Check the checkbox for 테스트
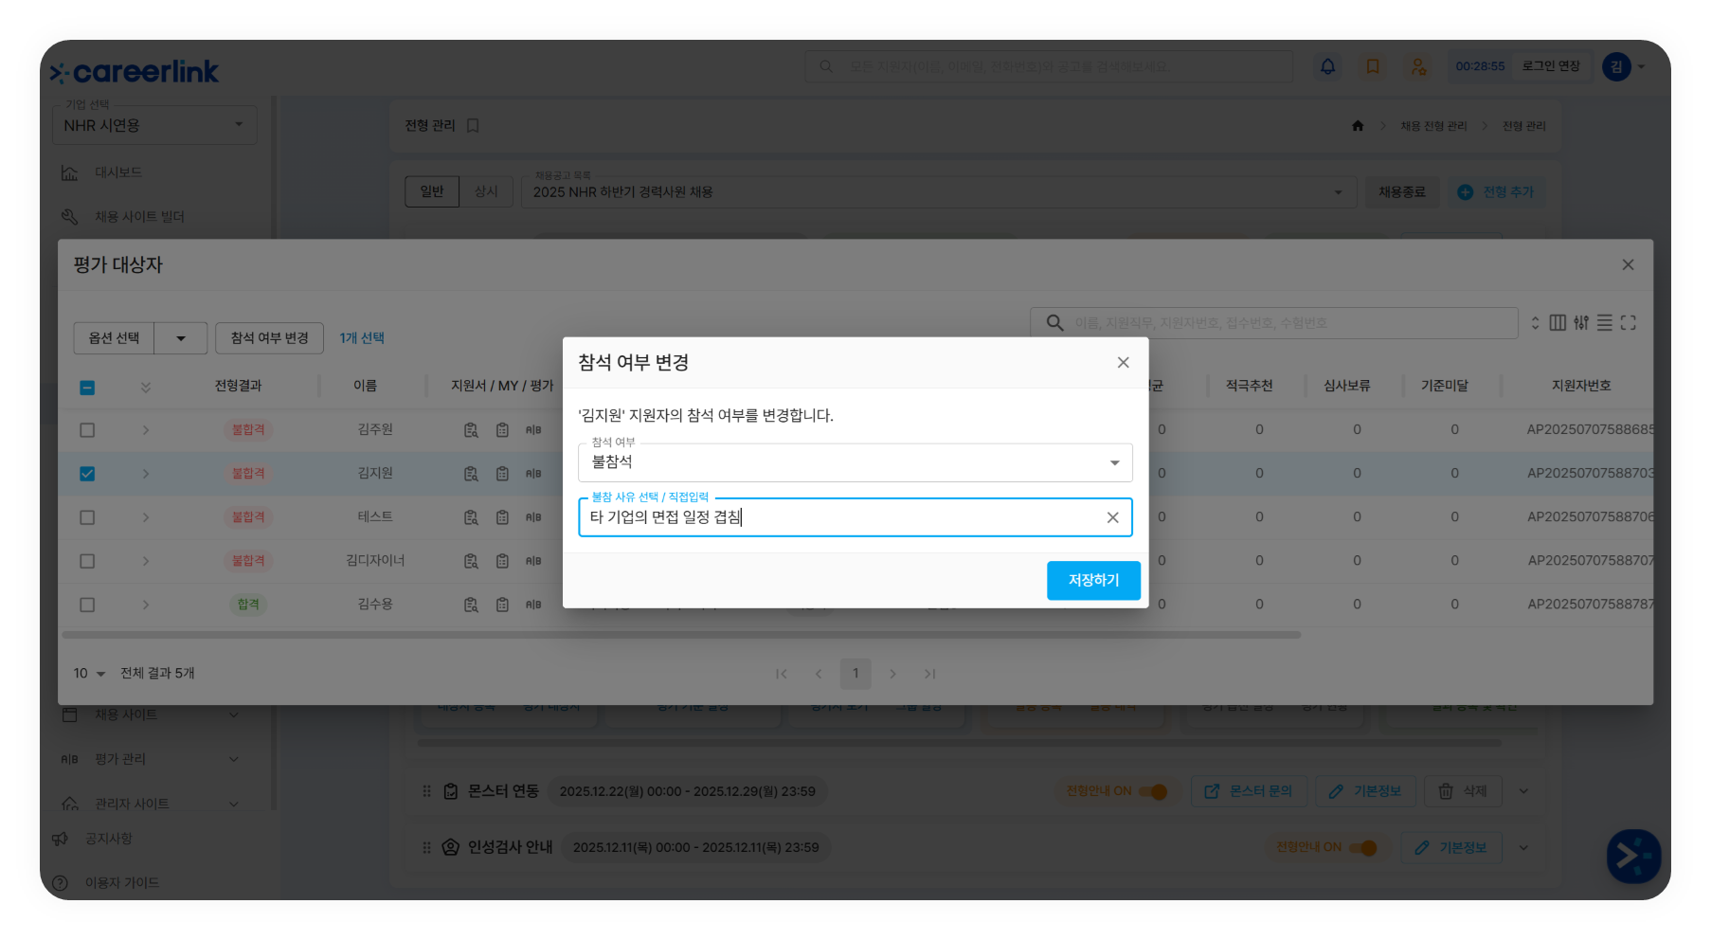The image size is (1711, 940). 87,517
